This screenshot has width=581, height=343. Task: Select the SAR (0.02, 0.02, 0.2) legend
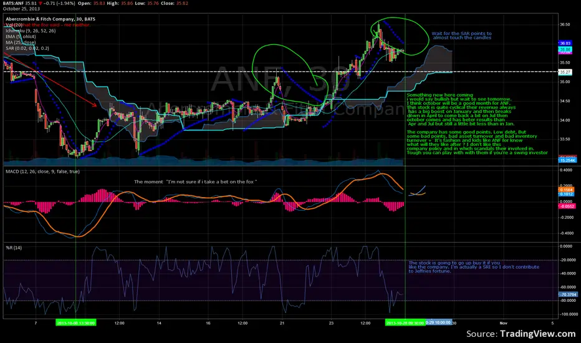[27, 48]
